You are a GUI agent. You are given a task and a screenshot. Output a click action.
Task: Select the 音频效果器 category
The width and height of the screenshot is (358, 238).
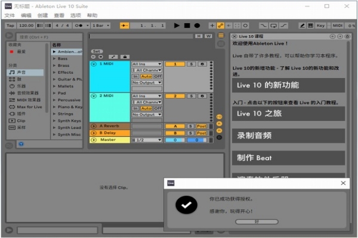(x=25, y=93)
